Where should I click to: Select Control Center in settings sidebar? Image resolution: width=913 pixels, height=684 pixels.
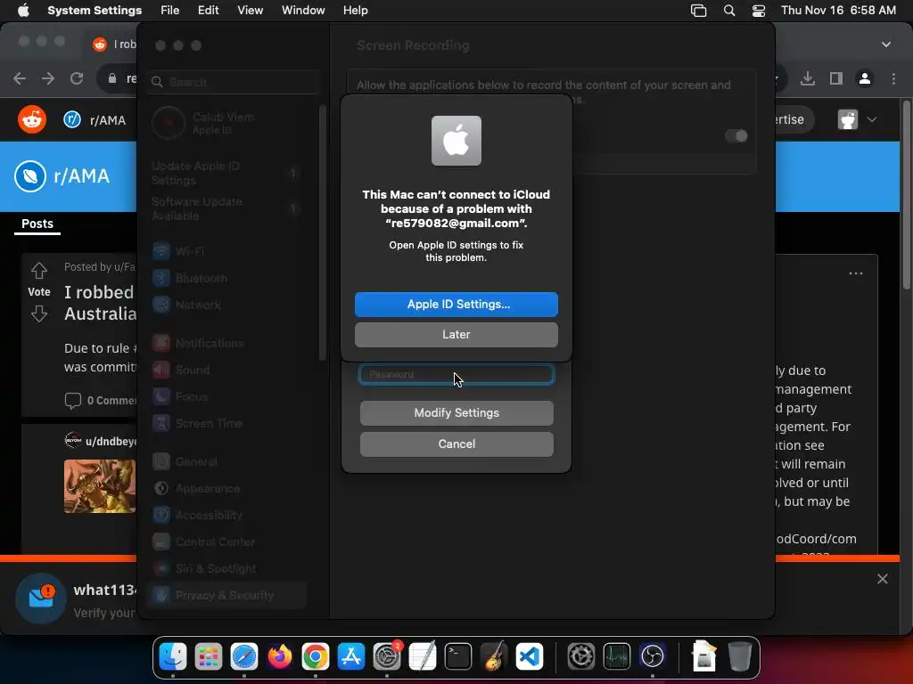point(226,542)
